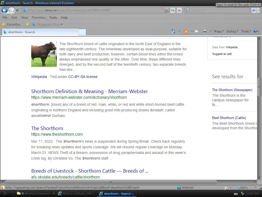Click the Forward navigation arrow button

12,10
